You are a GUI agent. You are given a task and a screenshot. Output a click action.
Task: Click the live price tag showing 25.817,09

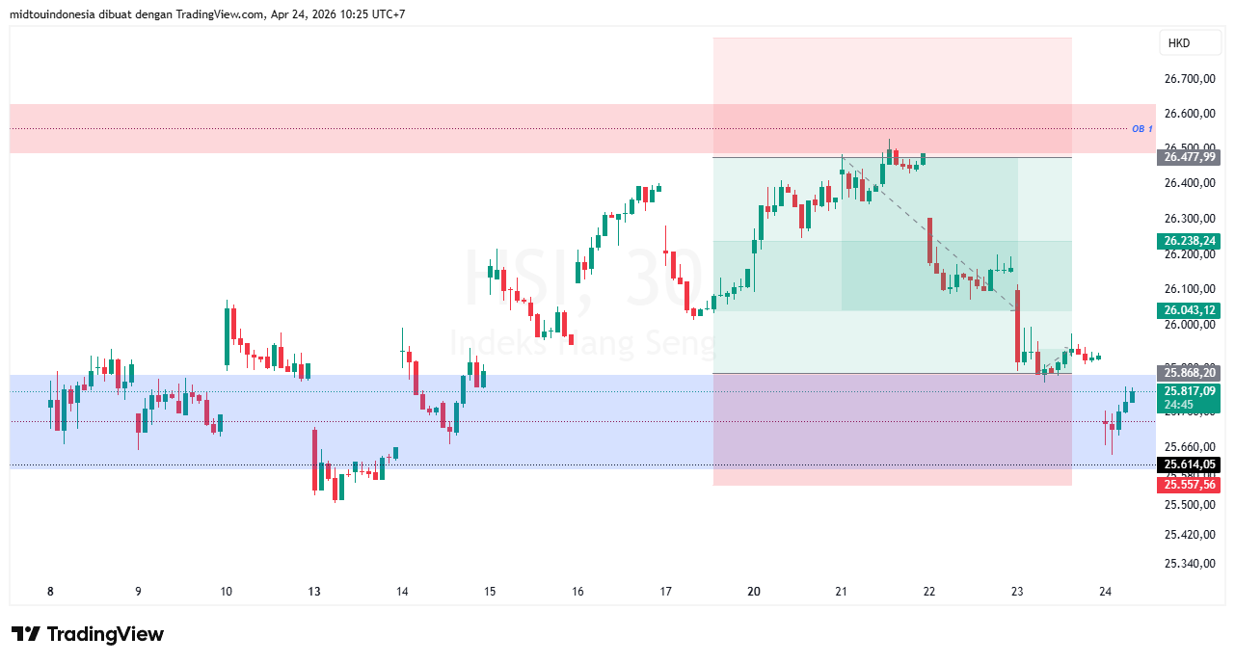click(1189, 391)
